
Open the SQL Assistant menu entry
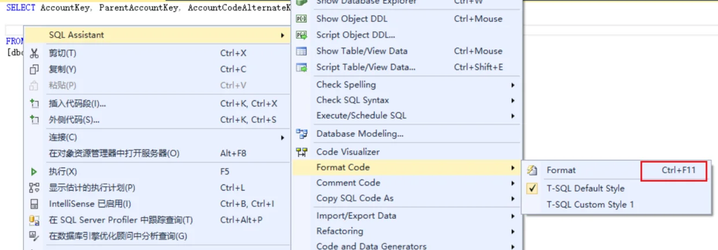tap(157, 35)
